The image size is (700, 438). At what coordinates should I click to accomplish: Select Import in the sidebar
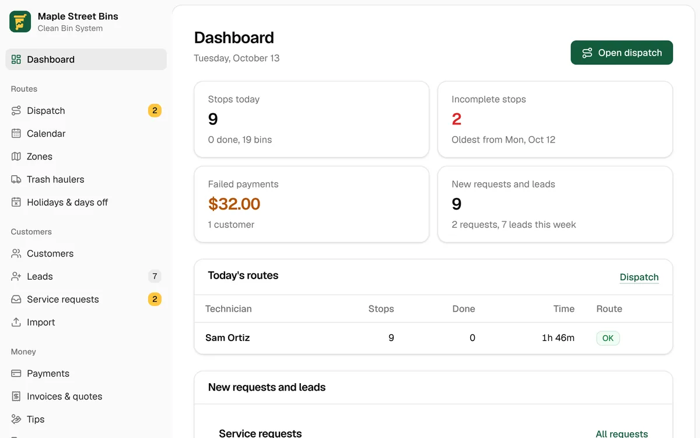86,322
